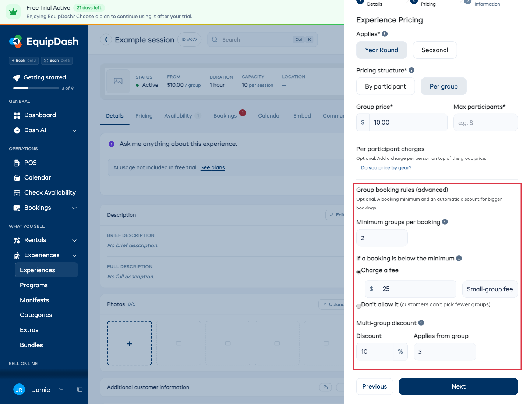
Task: Click the Check Availability sidebar icon
Action: (17, 193)
